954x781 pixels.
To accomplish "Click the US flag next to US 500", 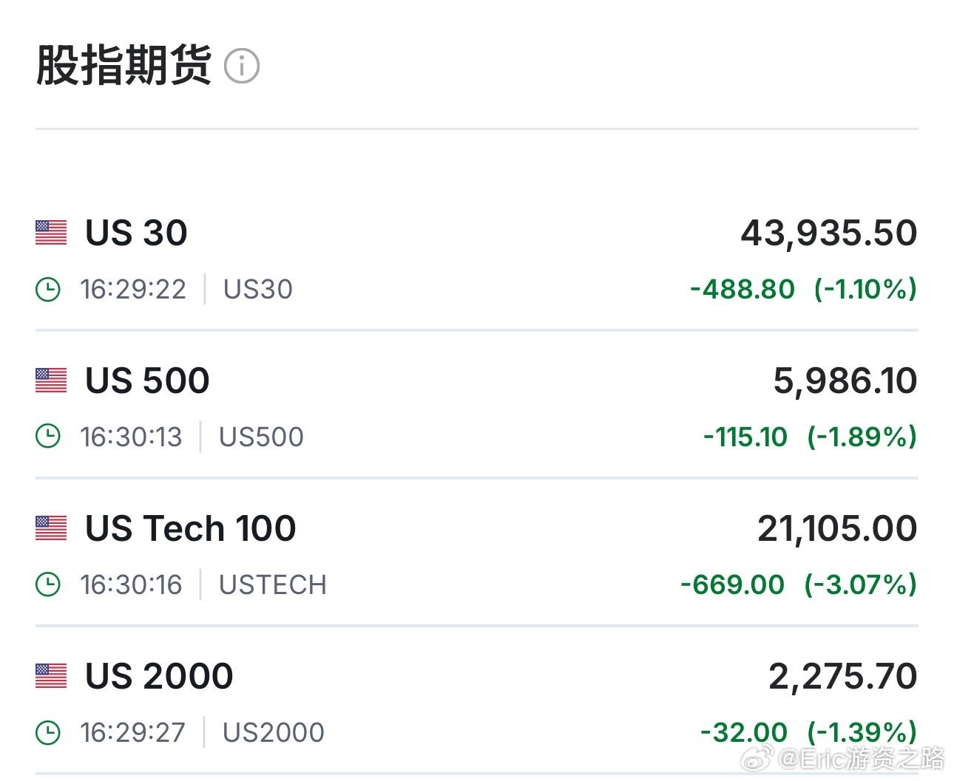I will pyautogui.click(x=51, y=381).
